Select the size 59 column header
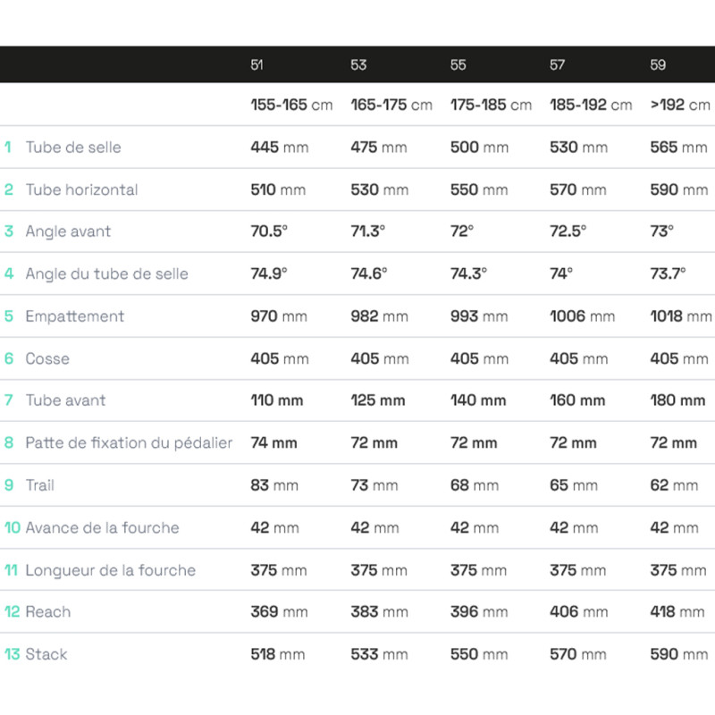The image size is (715, 715). [658, 64]
